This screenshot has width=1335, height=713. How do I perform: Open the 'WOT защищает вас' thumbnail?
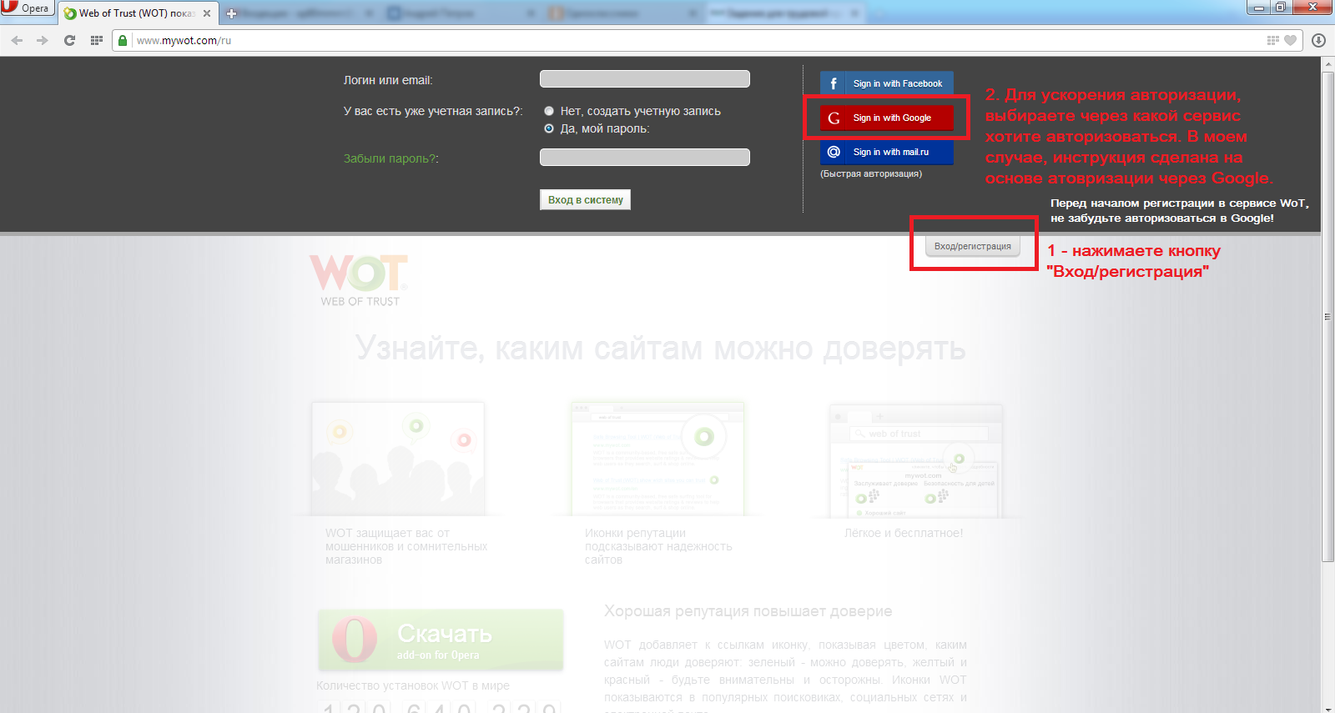tap(398, 459)
